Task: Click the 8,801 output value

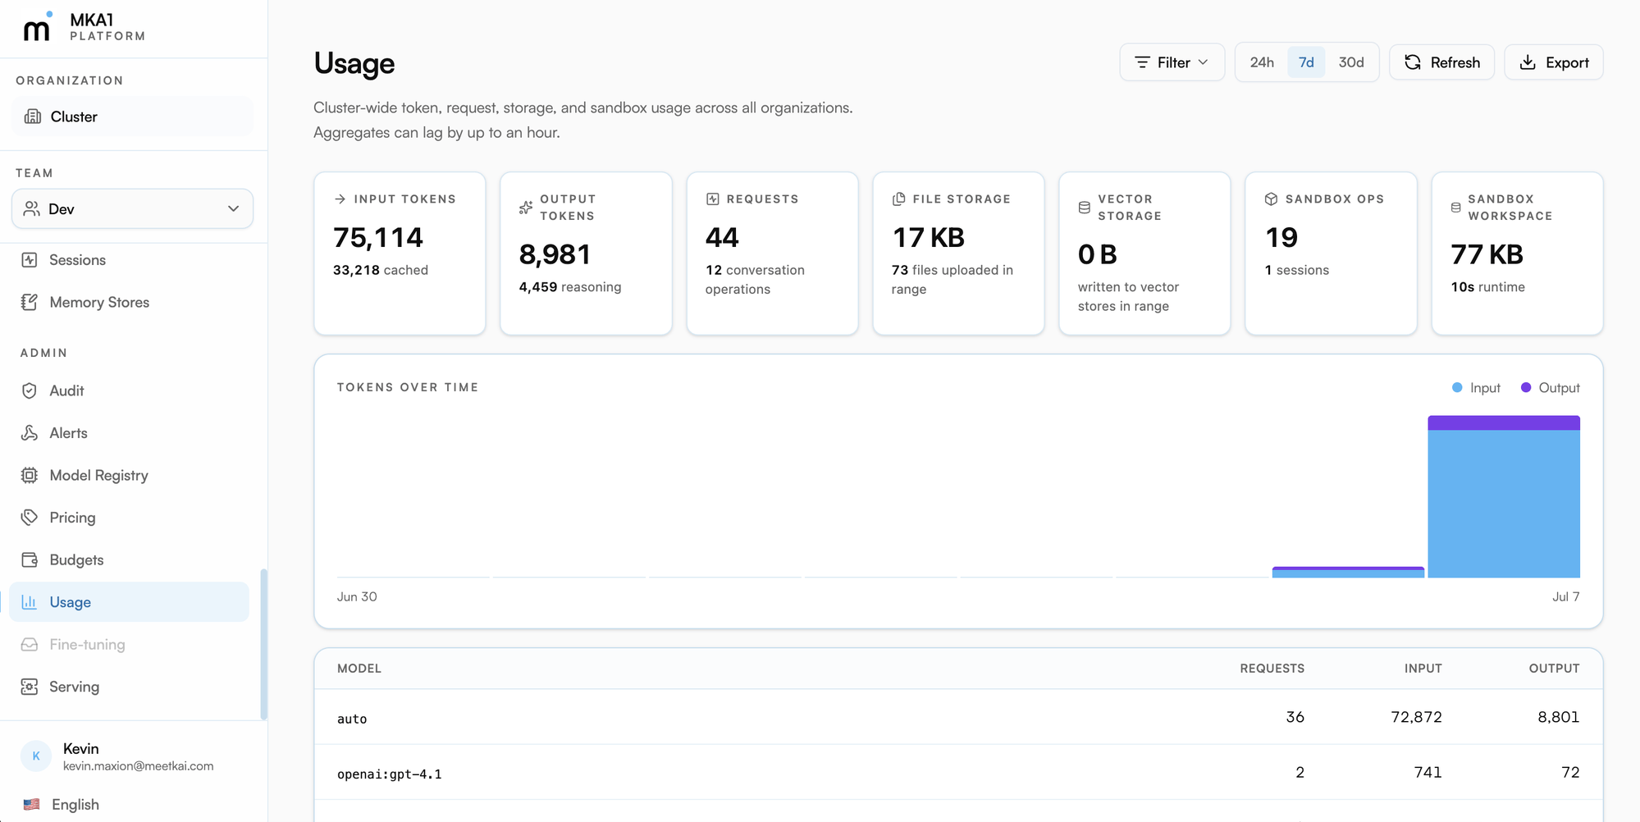Action: point(1558,717)
